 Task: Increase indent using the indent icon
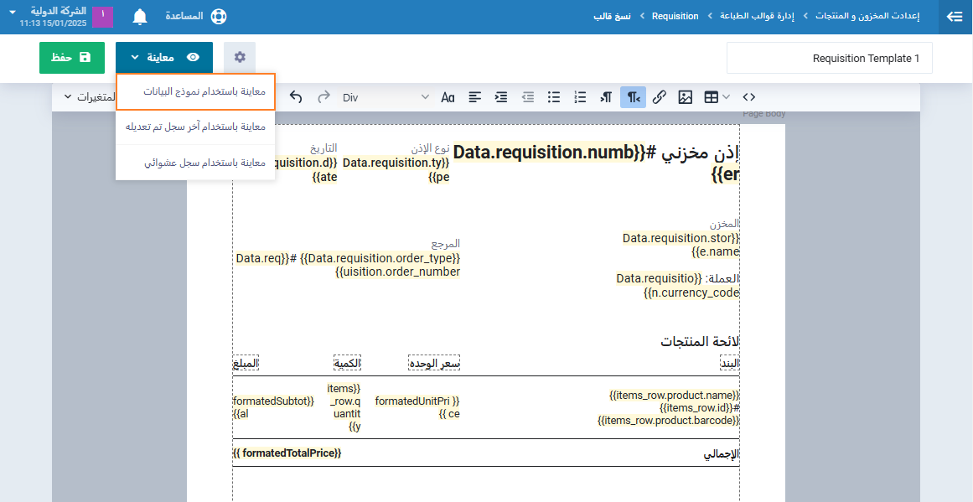tap(501, 97)
